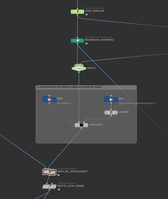The height and width of the screenshot is (199, 168).
Task: Select the APPLY_ML_DISPLACEMENT wrangle node
Action: pos(49,172)
